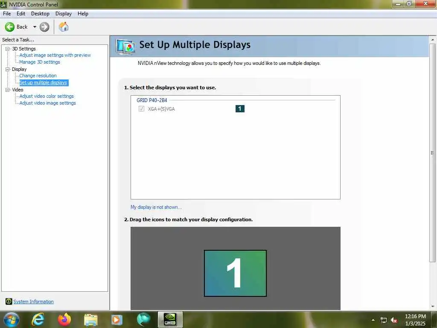Toggle the XGA+(S)VGA display checkbox
Screen dimensions: 437x328
[141, 109]
